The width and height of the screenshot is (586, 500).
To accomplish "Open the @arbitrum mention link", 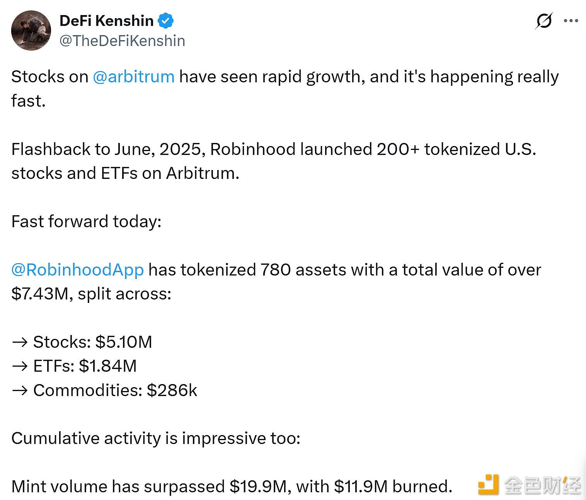I will point(133,77).
